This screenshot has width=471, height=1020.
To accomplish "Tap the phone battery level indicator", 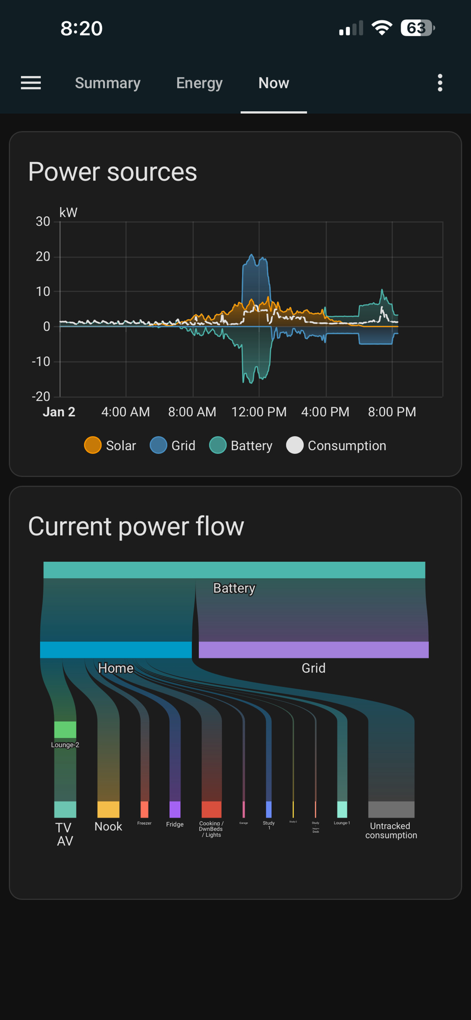I will click(417, 28).
